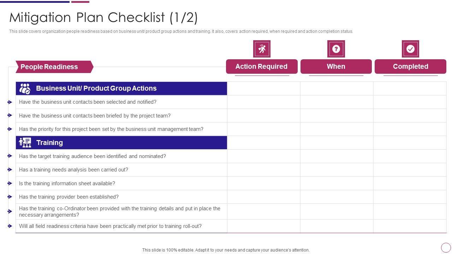Click the Business Unit/ Product Group Actions header
This screenshot has height=254, width=452.
[x=96, y=89]
